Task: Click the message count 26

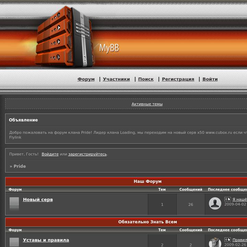Action: [191, 204]
